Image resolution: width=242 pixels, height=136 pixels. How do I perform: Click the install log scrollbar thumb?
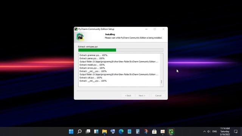click(161, 82)
